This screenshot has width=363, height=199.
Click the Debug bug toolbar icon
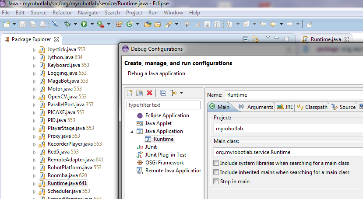pos(67,24)
